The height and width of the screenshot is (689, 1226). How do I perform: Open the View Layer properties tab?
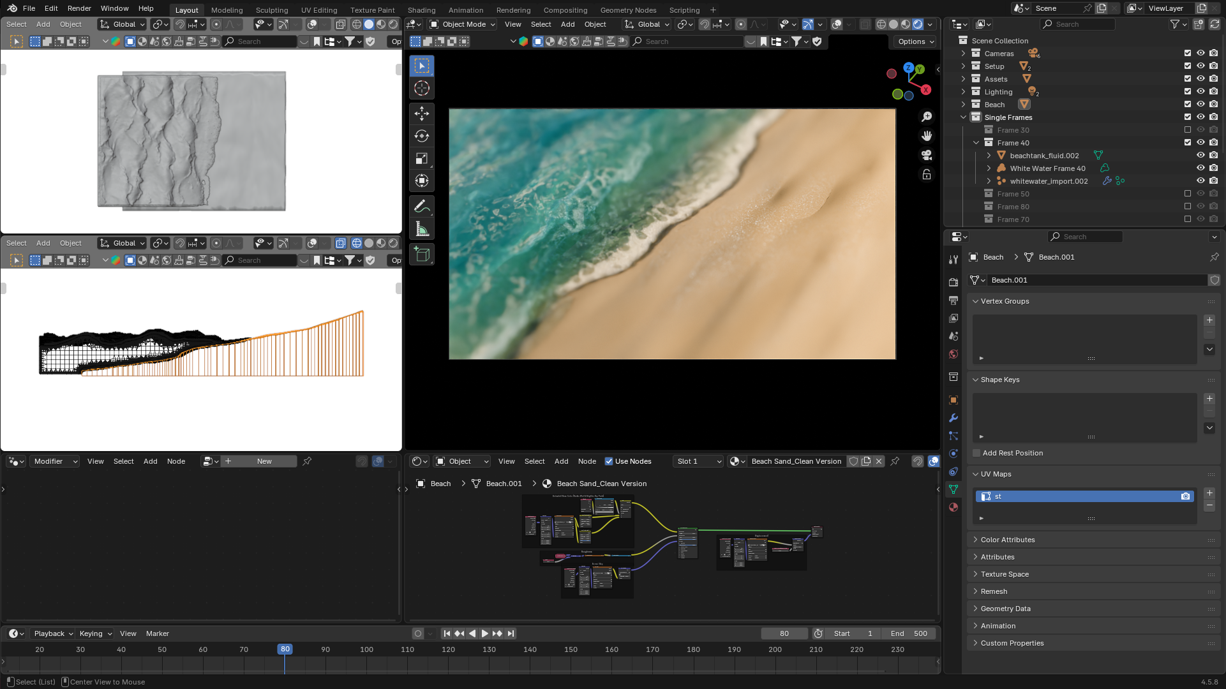[953, 318]
